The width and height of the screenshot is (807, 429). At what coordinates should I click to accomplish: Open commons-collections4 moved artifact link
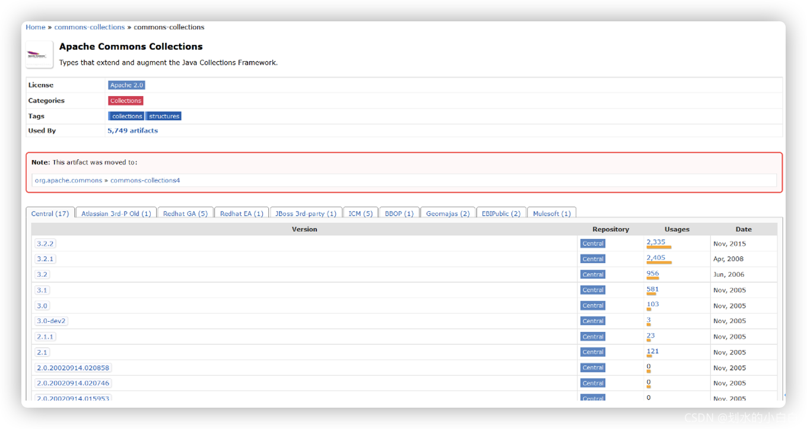coord(145,180)
